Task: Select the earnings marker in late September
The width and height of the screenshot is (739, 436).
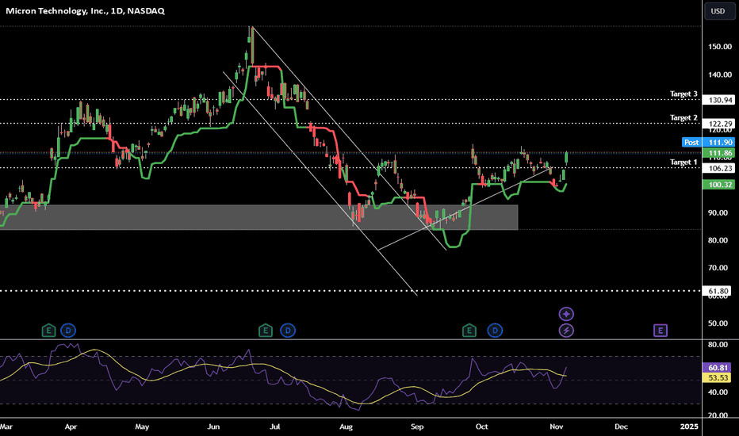Action: (x=469, y=331)
